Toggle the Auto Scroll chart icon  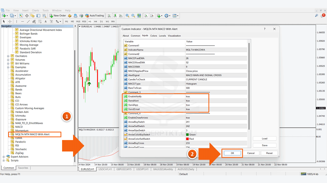tap(146, 16)
